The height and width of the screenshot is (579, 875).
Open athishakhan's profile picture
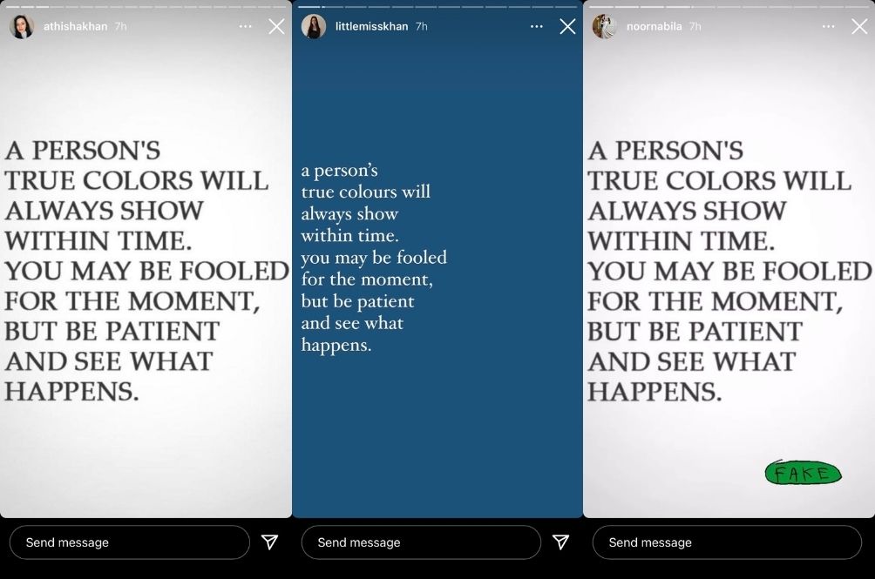pos(22,26)
